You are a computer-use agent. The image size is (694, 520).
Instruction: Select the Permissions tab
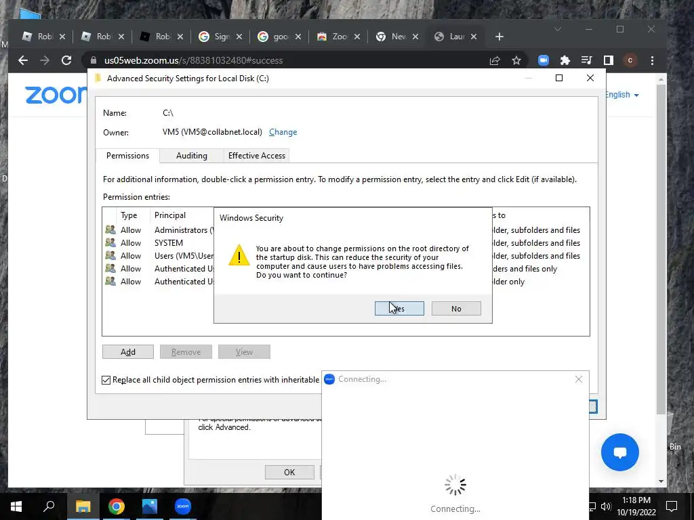[127, 156]
